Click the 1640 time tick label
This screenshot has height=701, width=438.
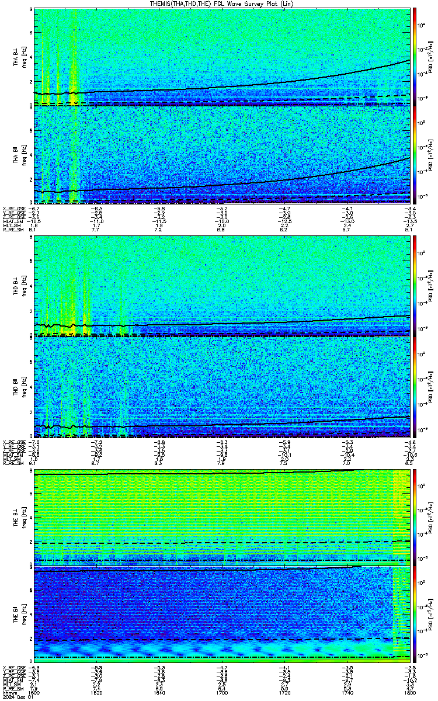[159, 692]
